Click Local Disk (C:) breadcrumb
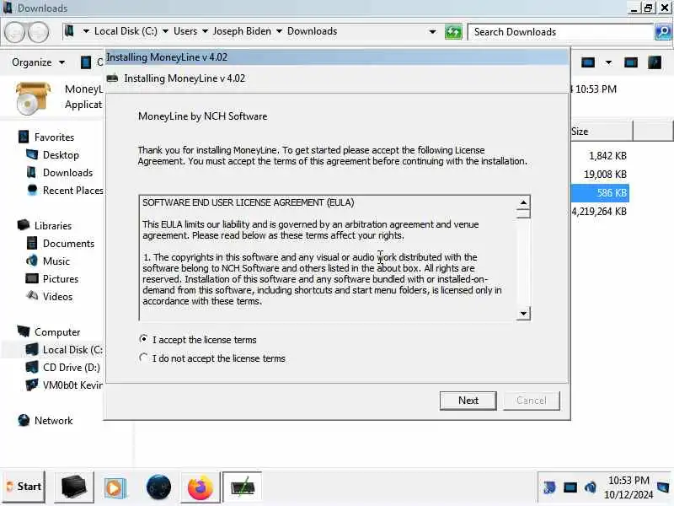 pyautogui.click(x=126, y=31)
